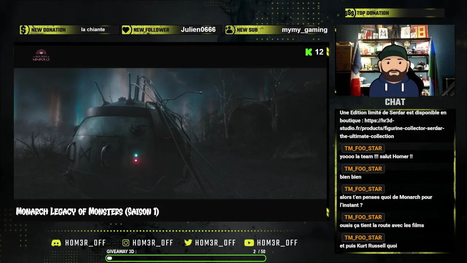The width and height of the screenshot is (467, 263).
Task: Click the viewer count '12'
Action: point(319,52)
